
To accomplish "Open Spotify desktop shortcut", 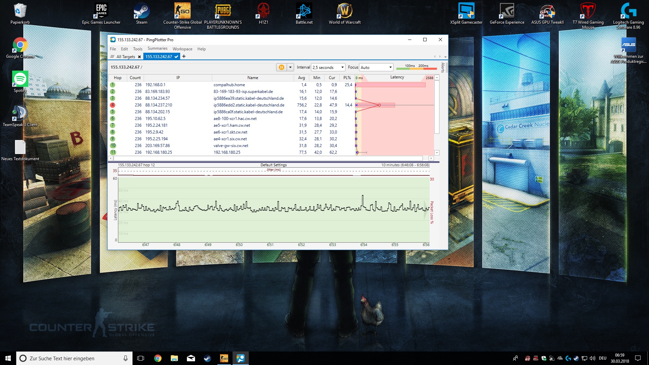I will pos(20,82).
